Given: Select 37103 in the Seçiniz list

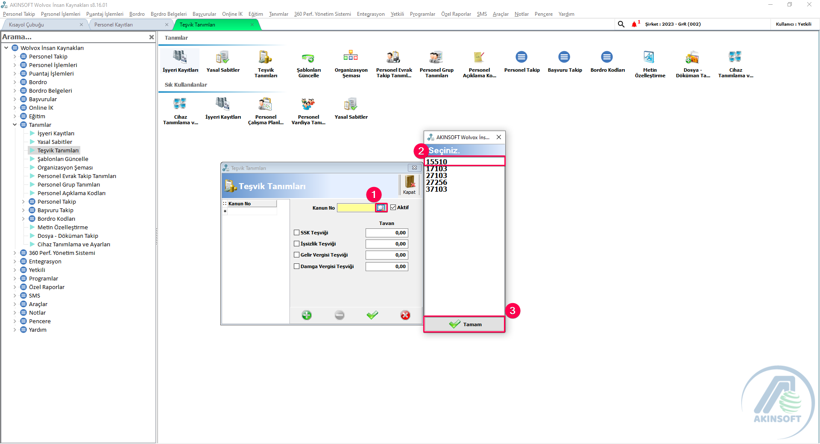Looking at the screenshot, I should (x=465, y=189).
